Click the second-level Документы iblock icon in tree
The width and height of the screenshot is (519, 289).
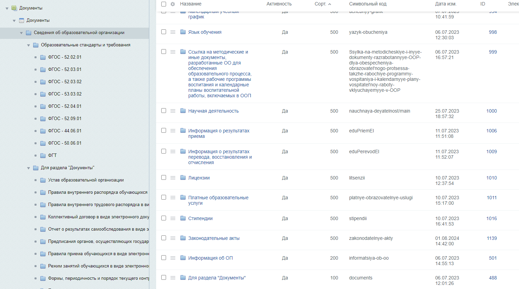(x=22, y=20)
